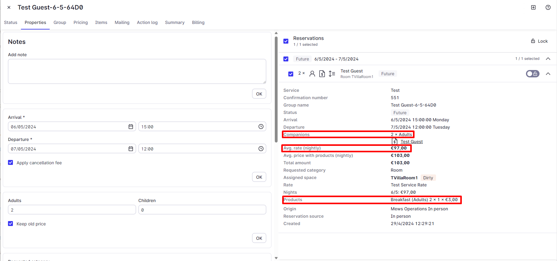Click the clock icon in Arrival time field
The height and width of the screenshot is (261, 557).
(x=261, y=127)
